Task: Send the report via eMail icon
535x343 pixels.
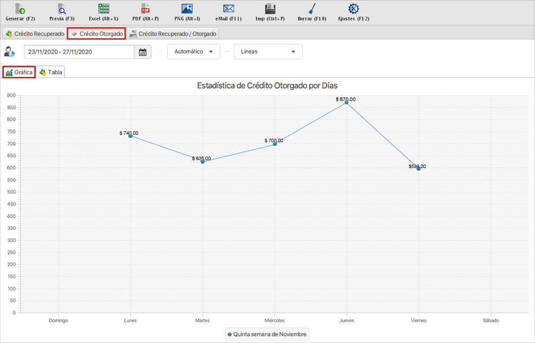Action: pyautogui.click(x=228, y=9)
